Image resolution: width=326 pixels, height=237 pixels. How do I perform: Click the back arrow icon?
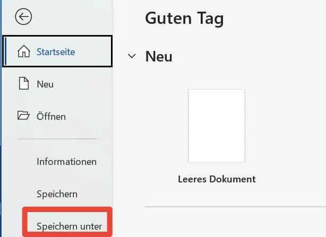(24, 17)
